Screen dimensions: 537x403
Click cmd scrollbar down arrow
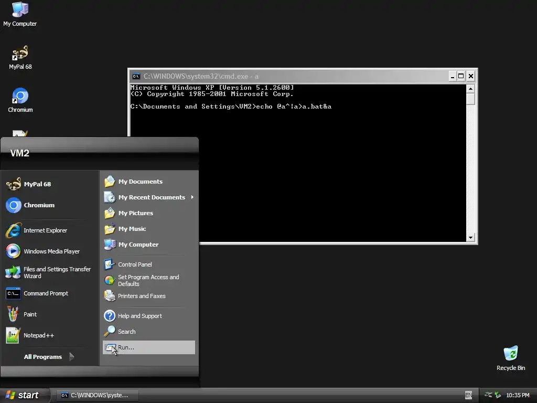pyautogui.click(x=470, y=238)
